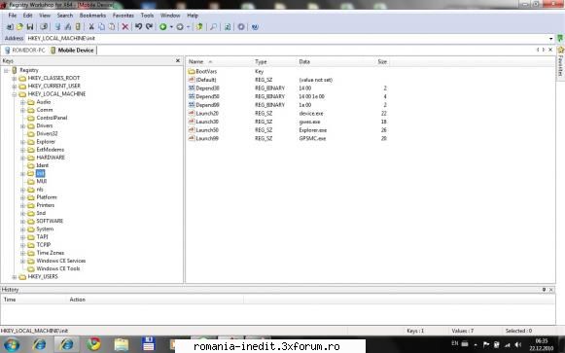This screenshot has width=565, height=353.
Task: Click the mobile device toolbar icon
Action: point(78,26)
